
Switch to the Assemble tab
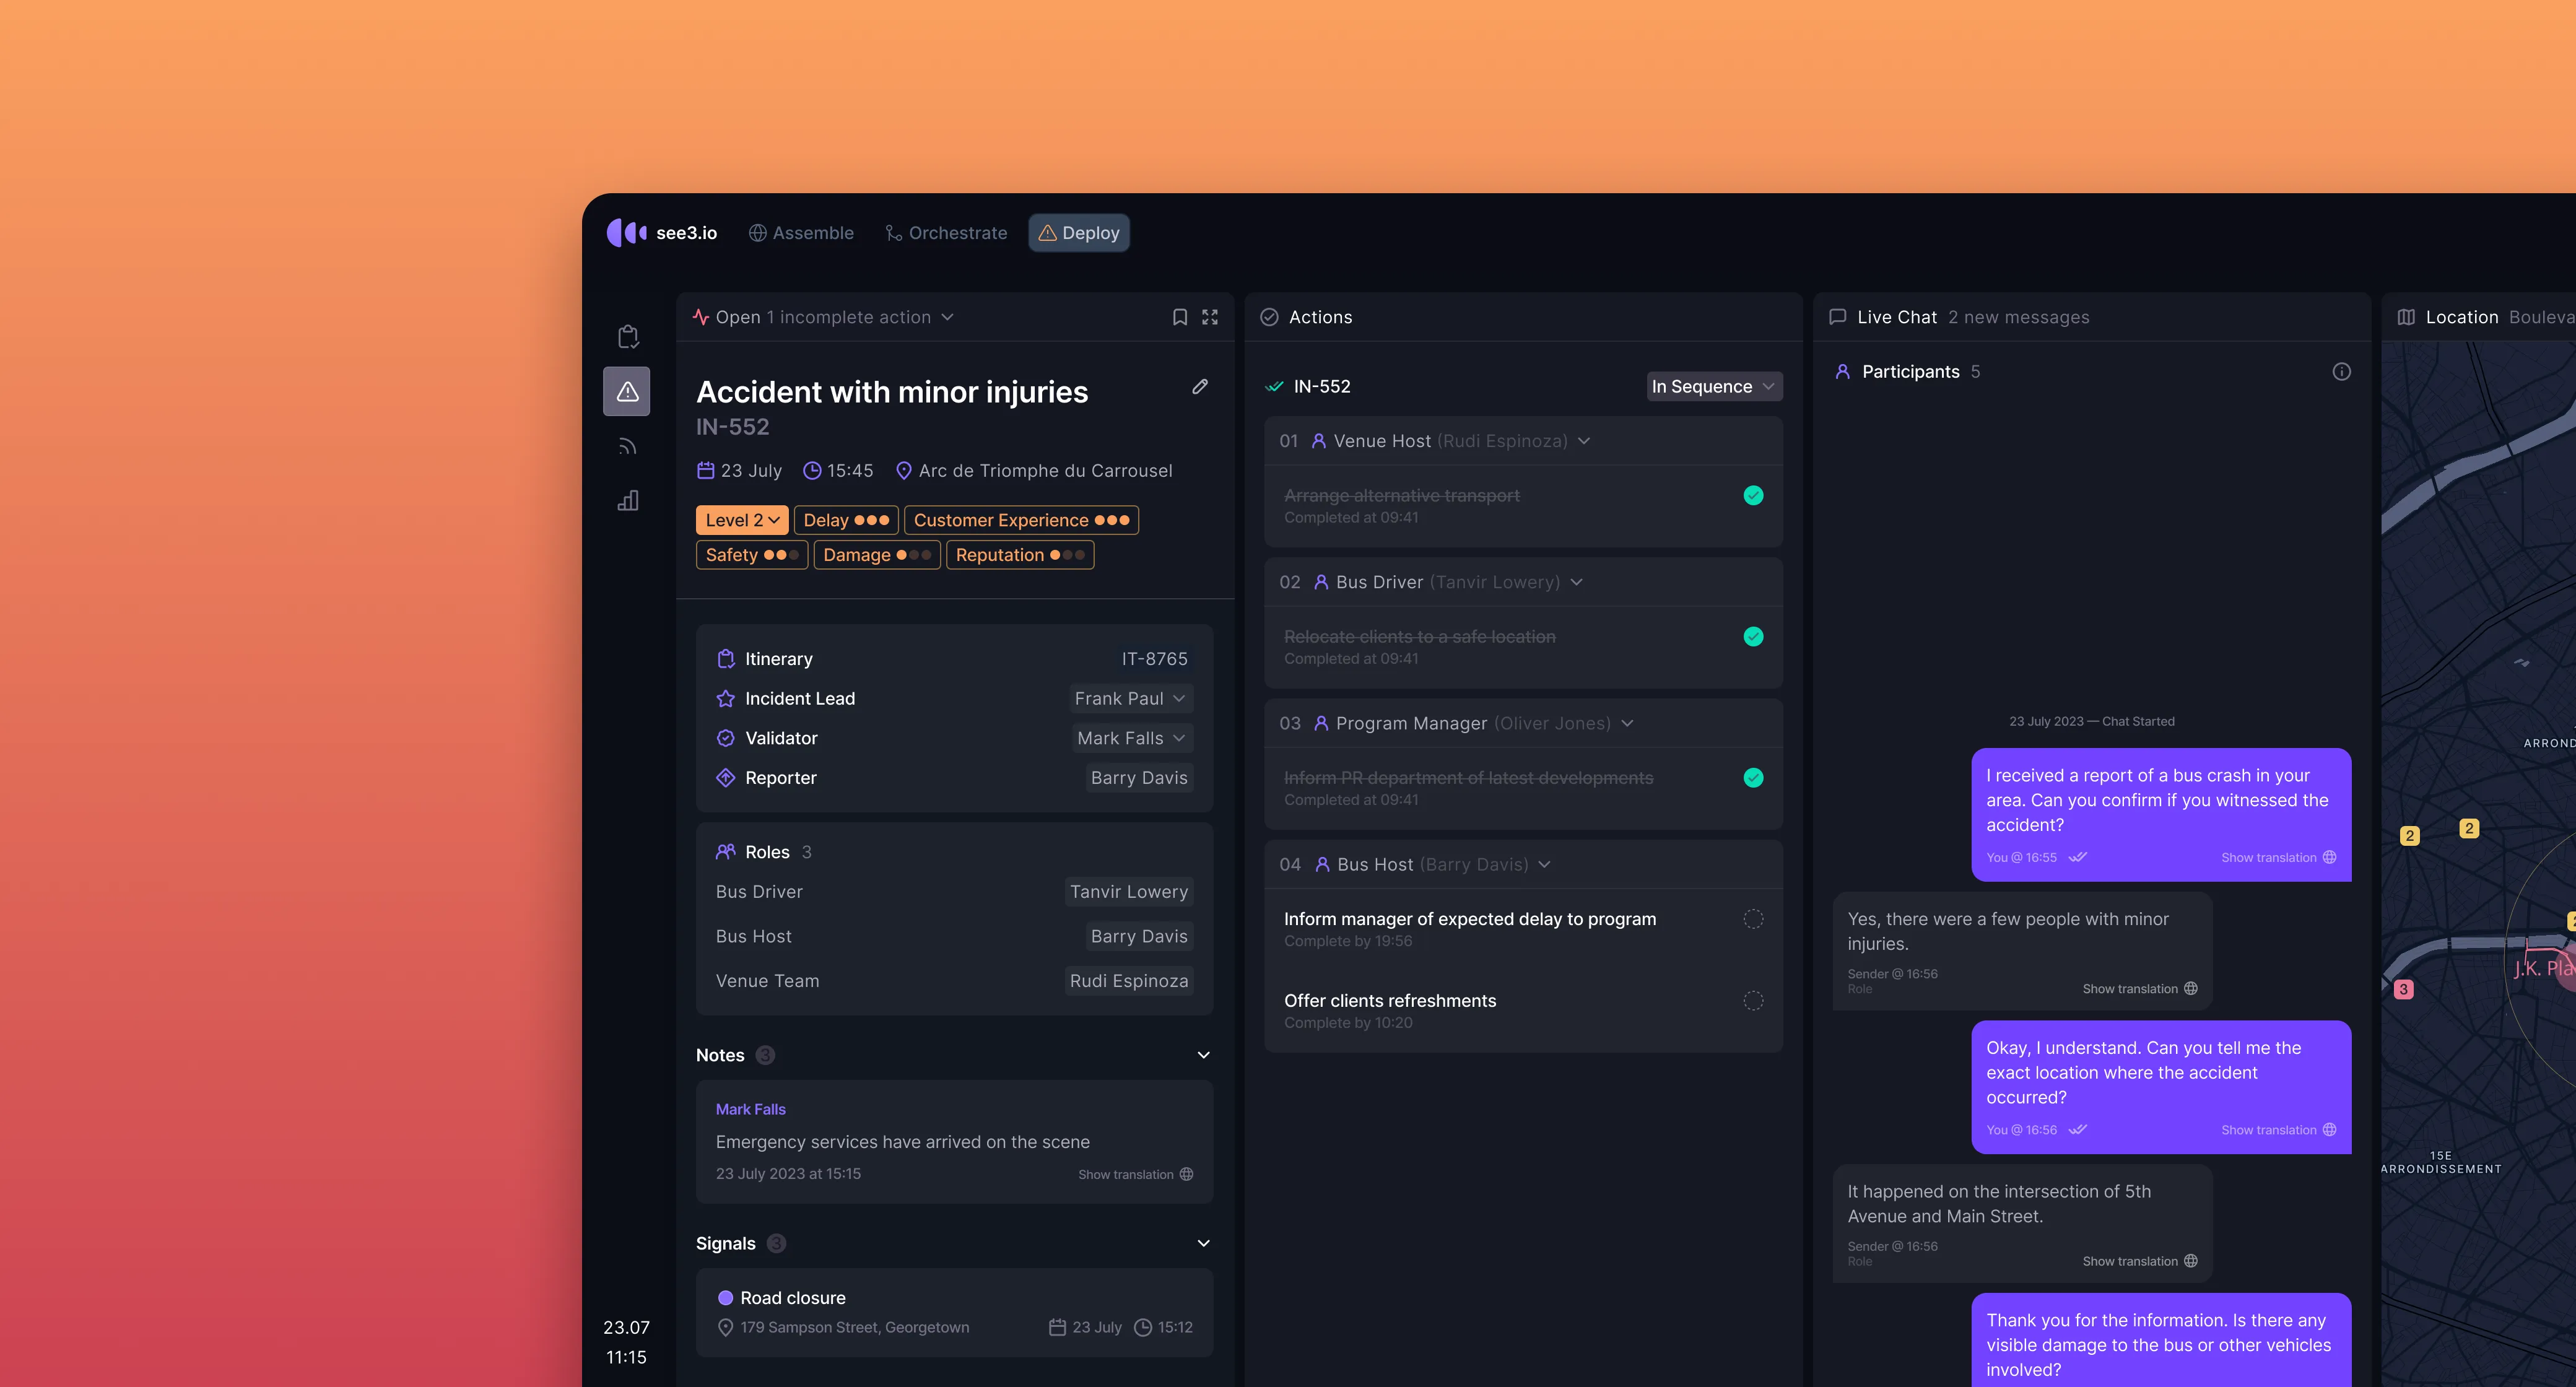coord(801,233)
